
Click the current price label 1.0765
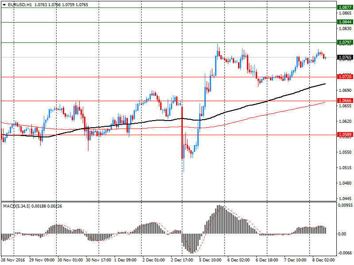[x=345, y=57]
